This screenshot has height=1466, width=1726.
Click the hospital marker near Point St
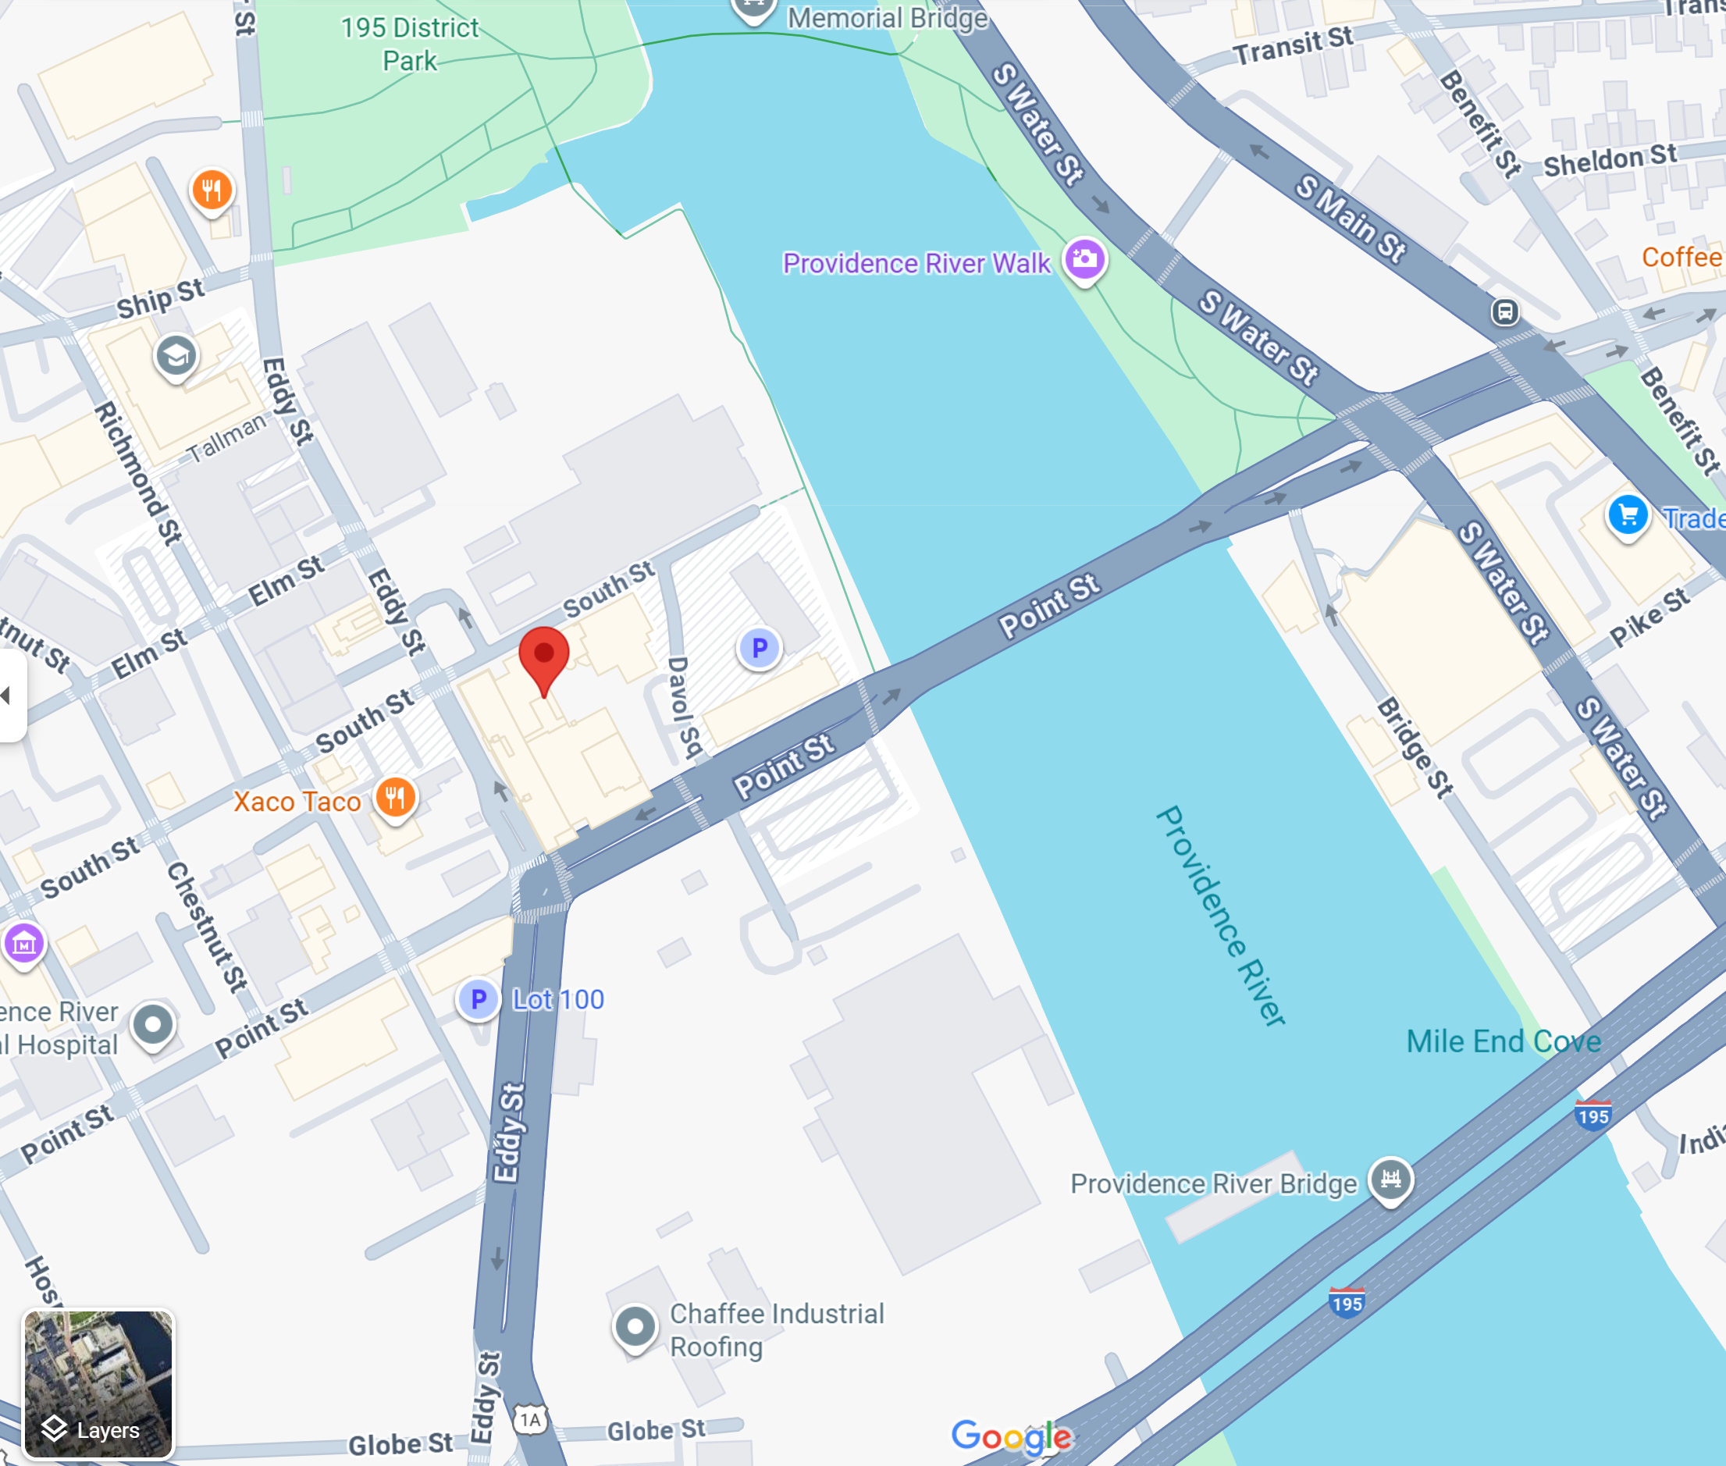(153, 1027)
